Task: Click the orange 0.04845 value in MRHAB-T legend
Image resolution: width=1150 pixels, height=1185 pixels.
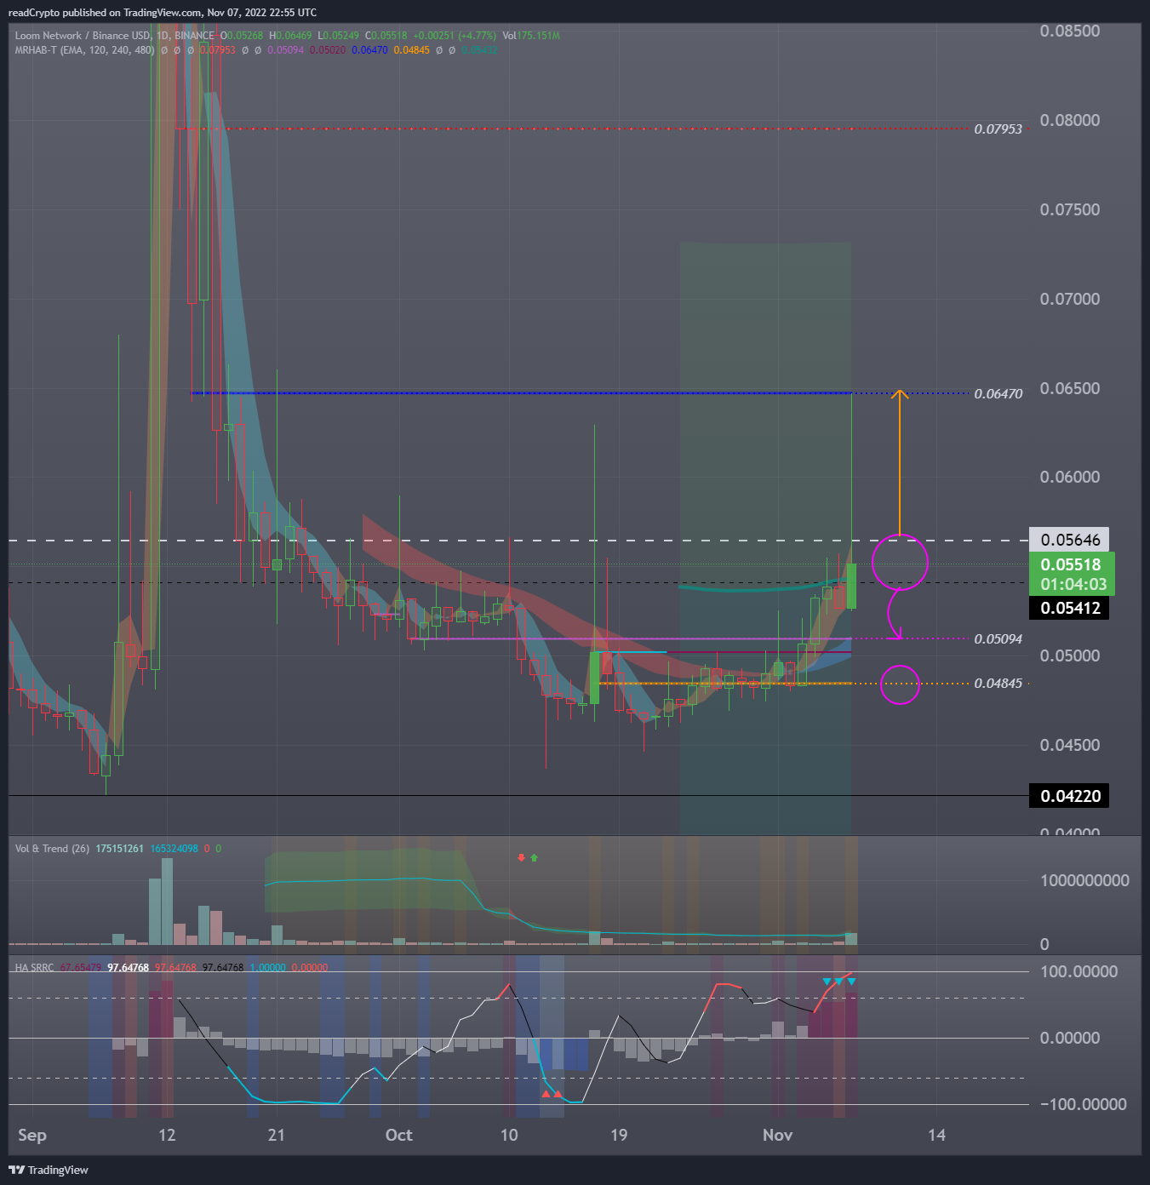Action: click(x=411, y=50)
